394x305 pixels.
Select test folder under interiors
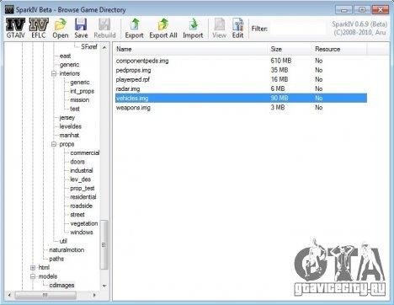point(75,109)
